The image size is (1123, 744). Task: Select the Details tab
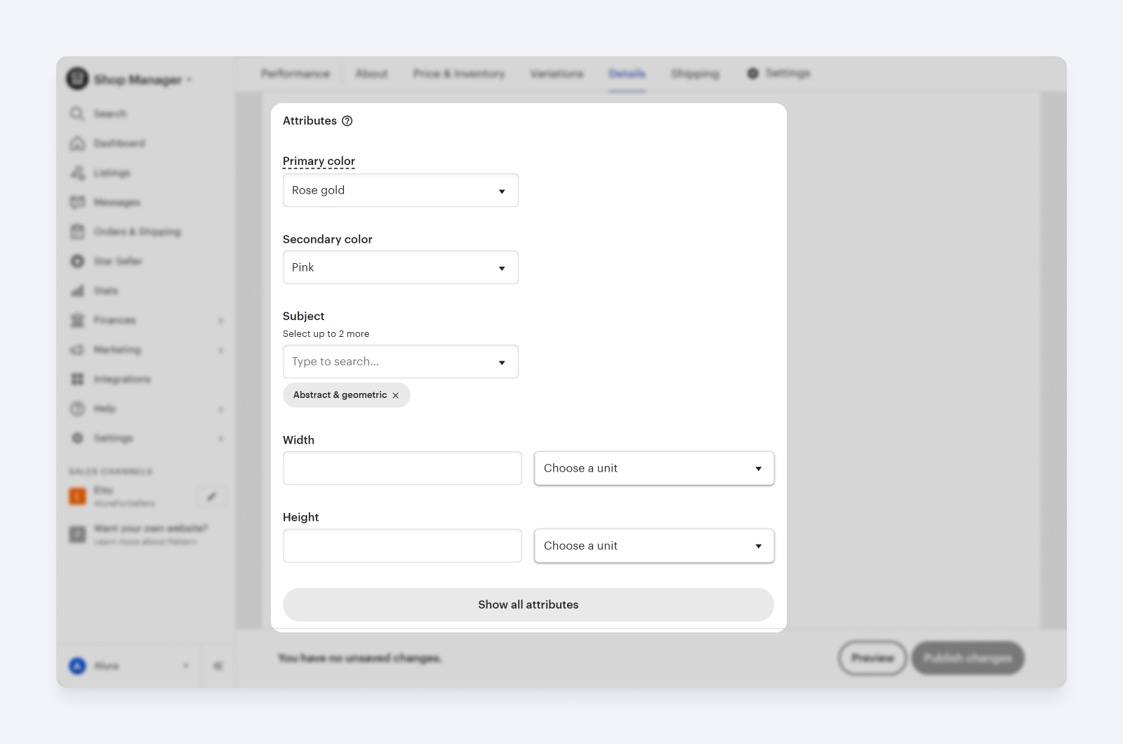[627, 74]
